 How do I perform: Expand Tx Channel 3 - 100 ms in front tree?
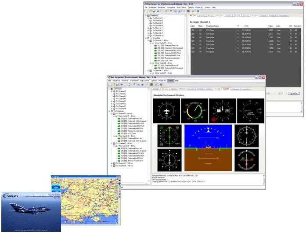click(112, 163)
